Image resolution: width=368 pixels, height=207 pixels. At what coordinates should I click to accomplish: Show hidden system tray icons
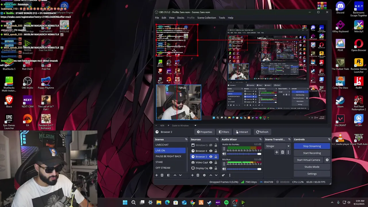coord(332,202)
